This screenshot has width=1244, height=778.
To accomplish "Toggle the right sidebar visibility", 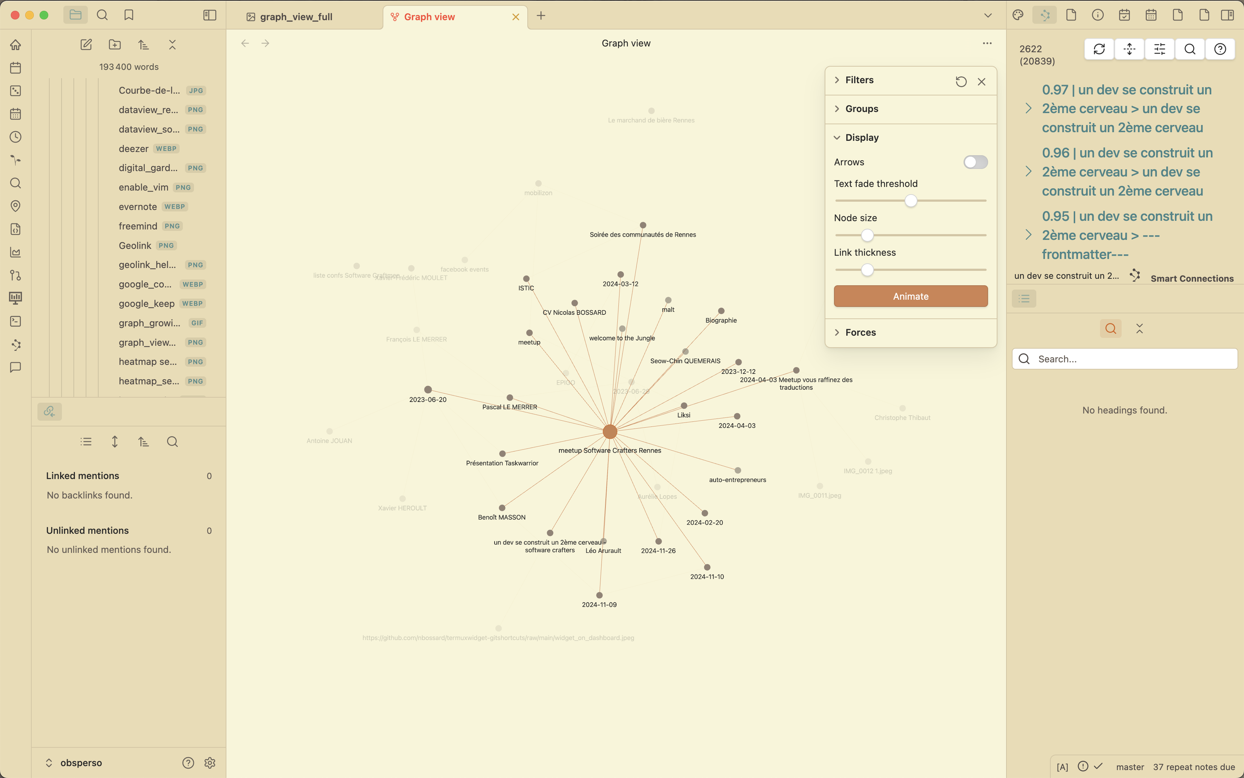I will [x=1227, y=15].
